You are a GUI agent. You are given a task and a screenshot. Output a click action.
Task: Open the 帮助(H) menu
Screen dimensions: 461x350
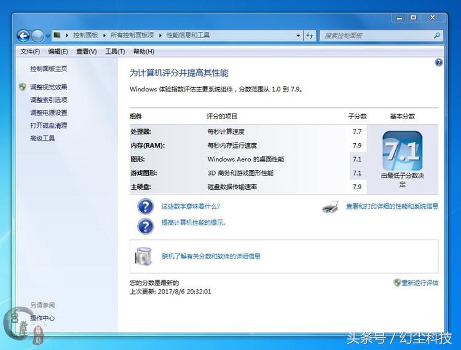pyautogui.click(x=143, y=52)
